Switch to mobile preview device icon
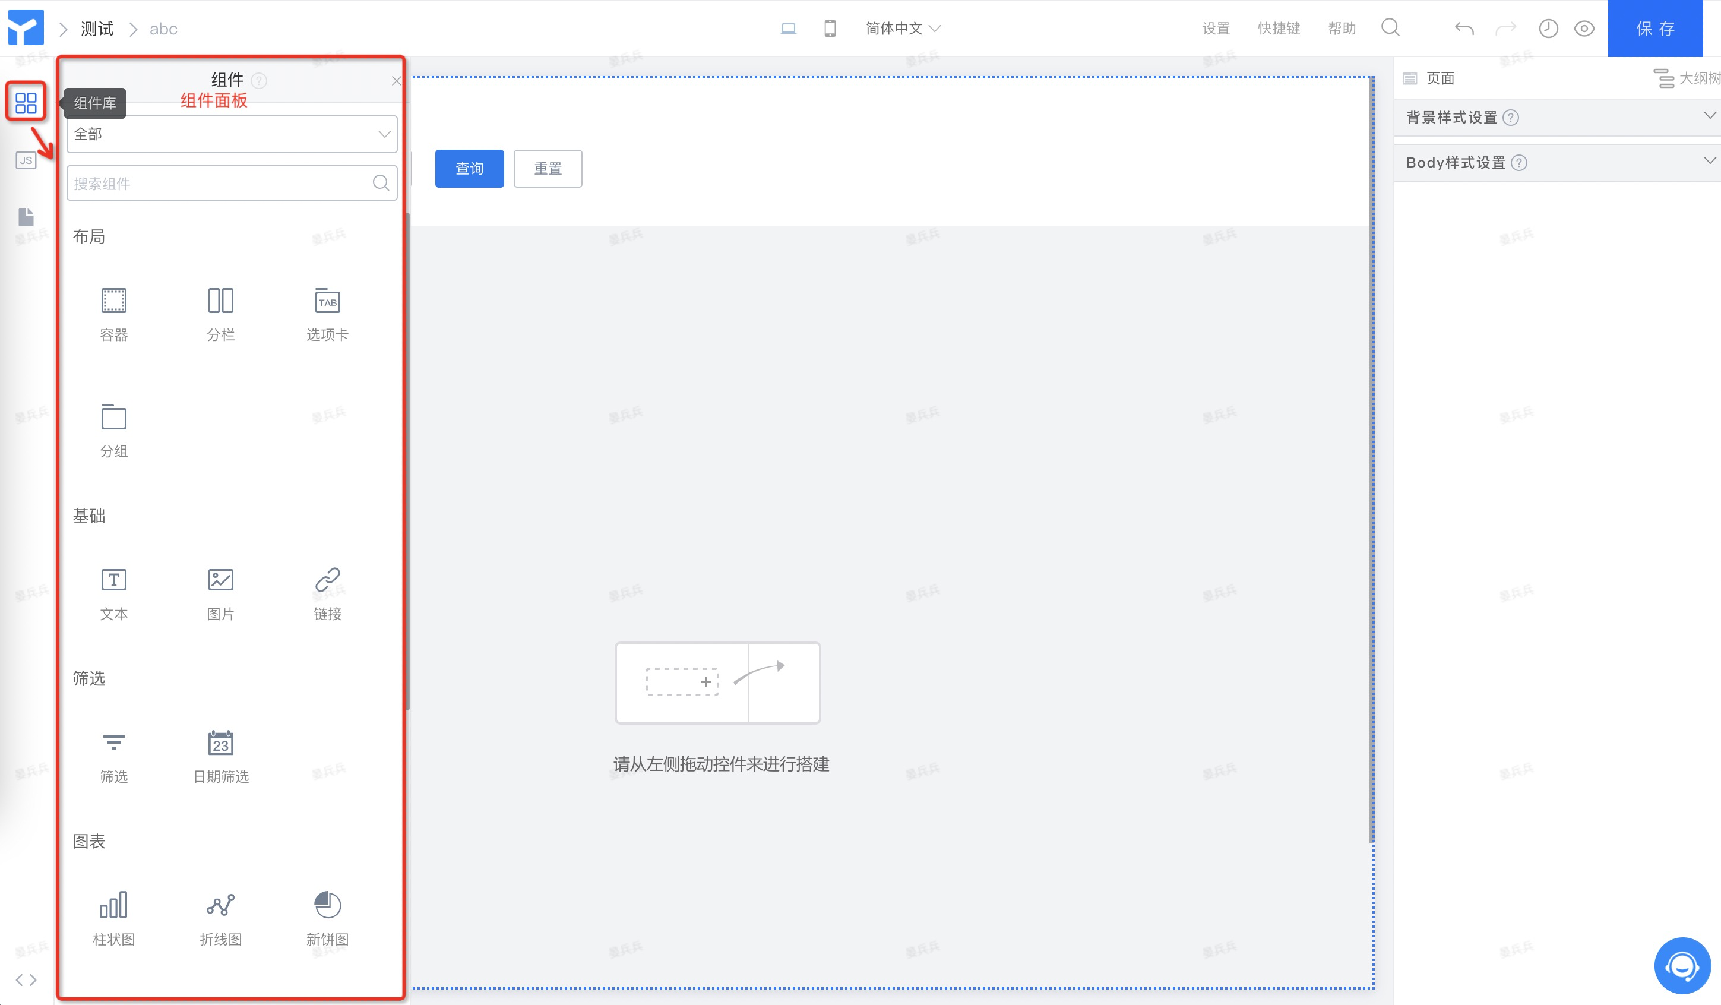 click(830, 29)
